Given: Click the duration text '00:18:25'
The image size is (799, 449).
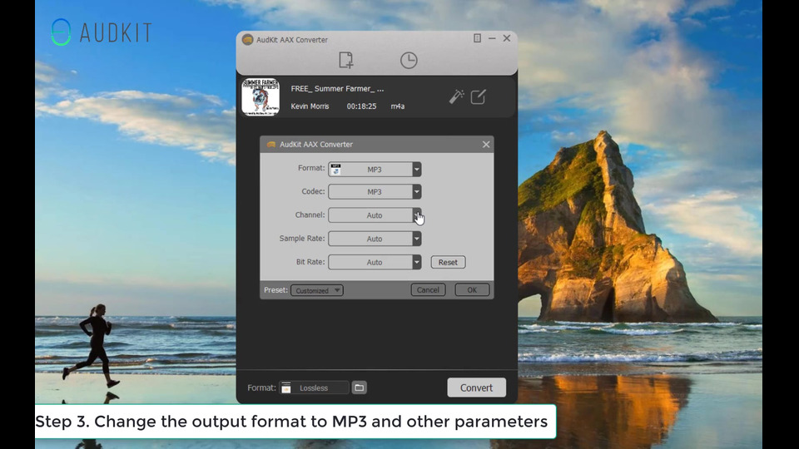Looking at the screenshot, I should coord(361,106).
